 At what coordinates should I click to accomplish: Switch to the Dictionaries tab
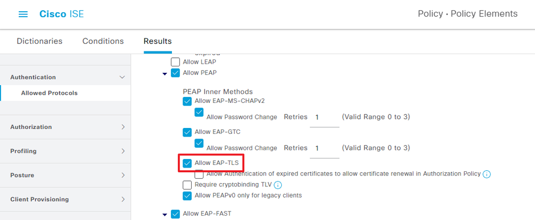click(x=40, y=41)
